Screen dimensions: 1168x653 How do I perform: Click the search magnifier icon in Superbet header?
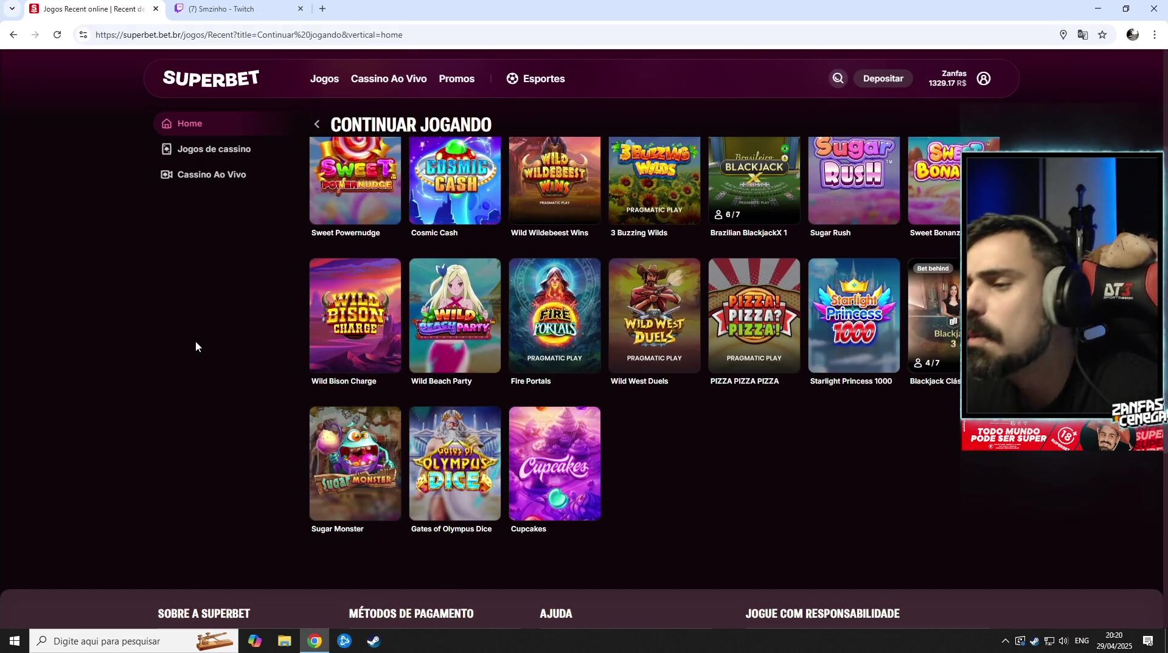click(838, 78)
